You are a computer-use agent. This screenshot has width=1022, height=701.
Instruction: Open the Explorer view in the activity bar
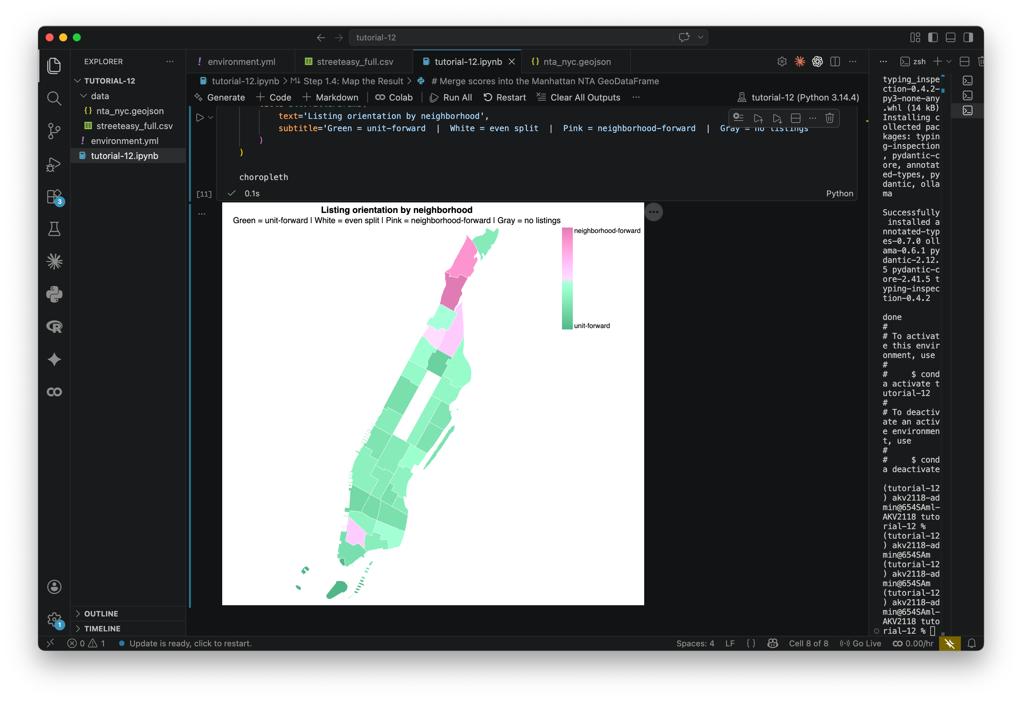pos(54,66)
